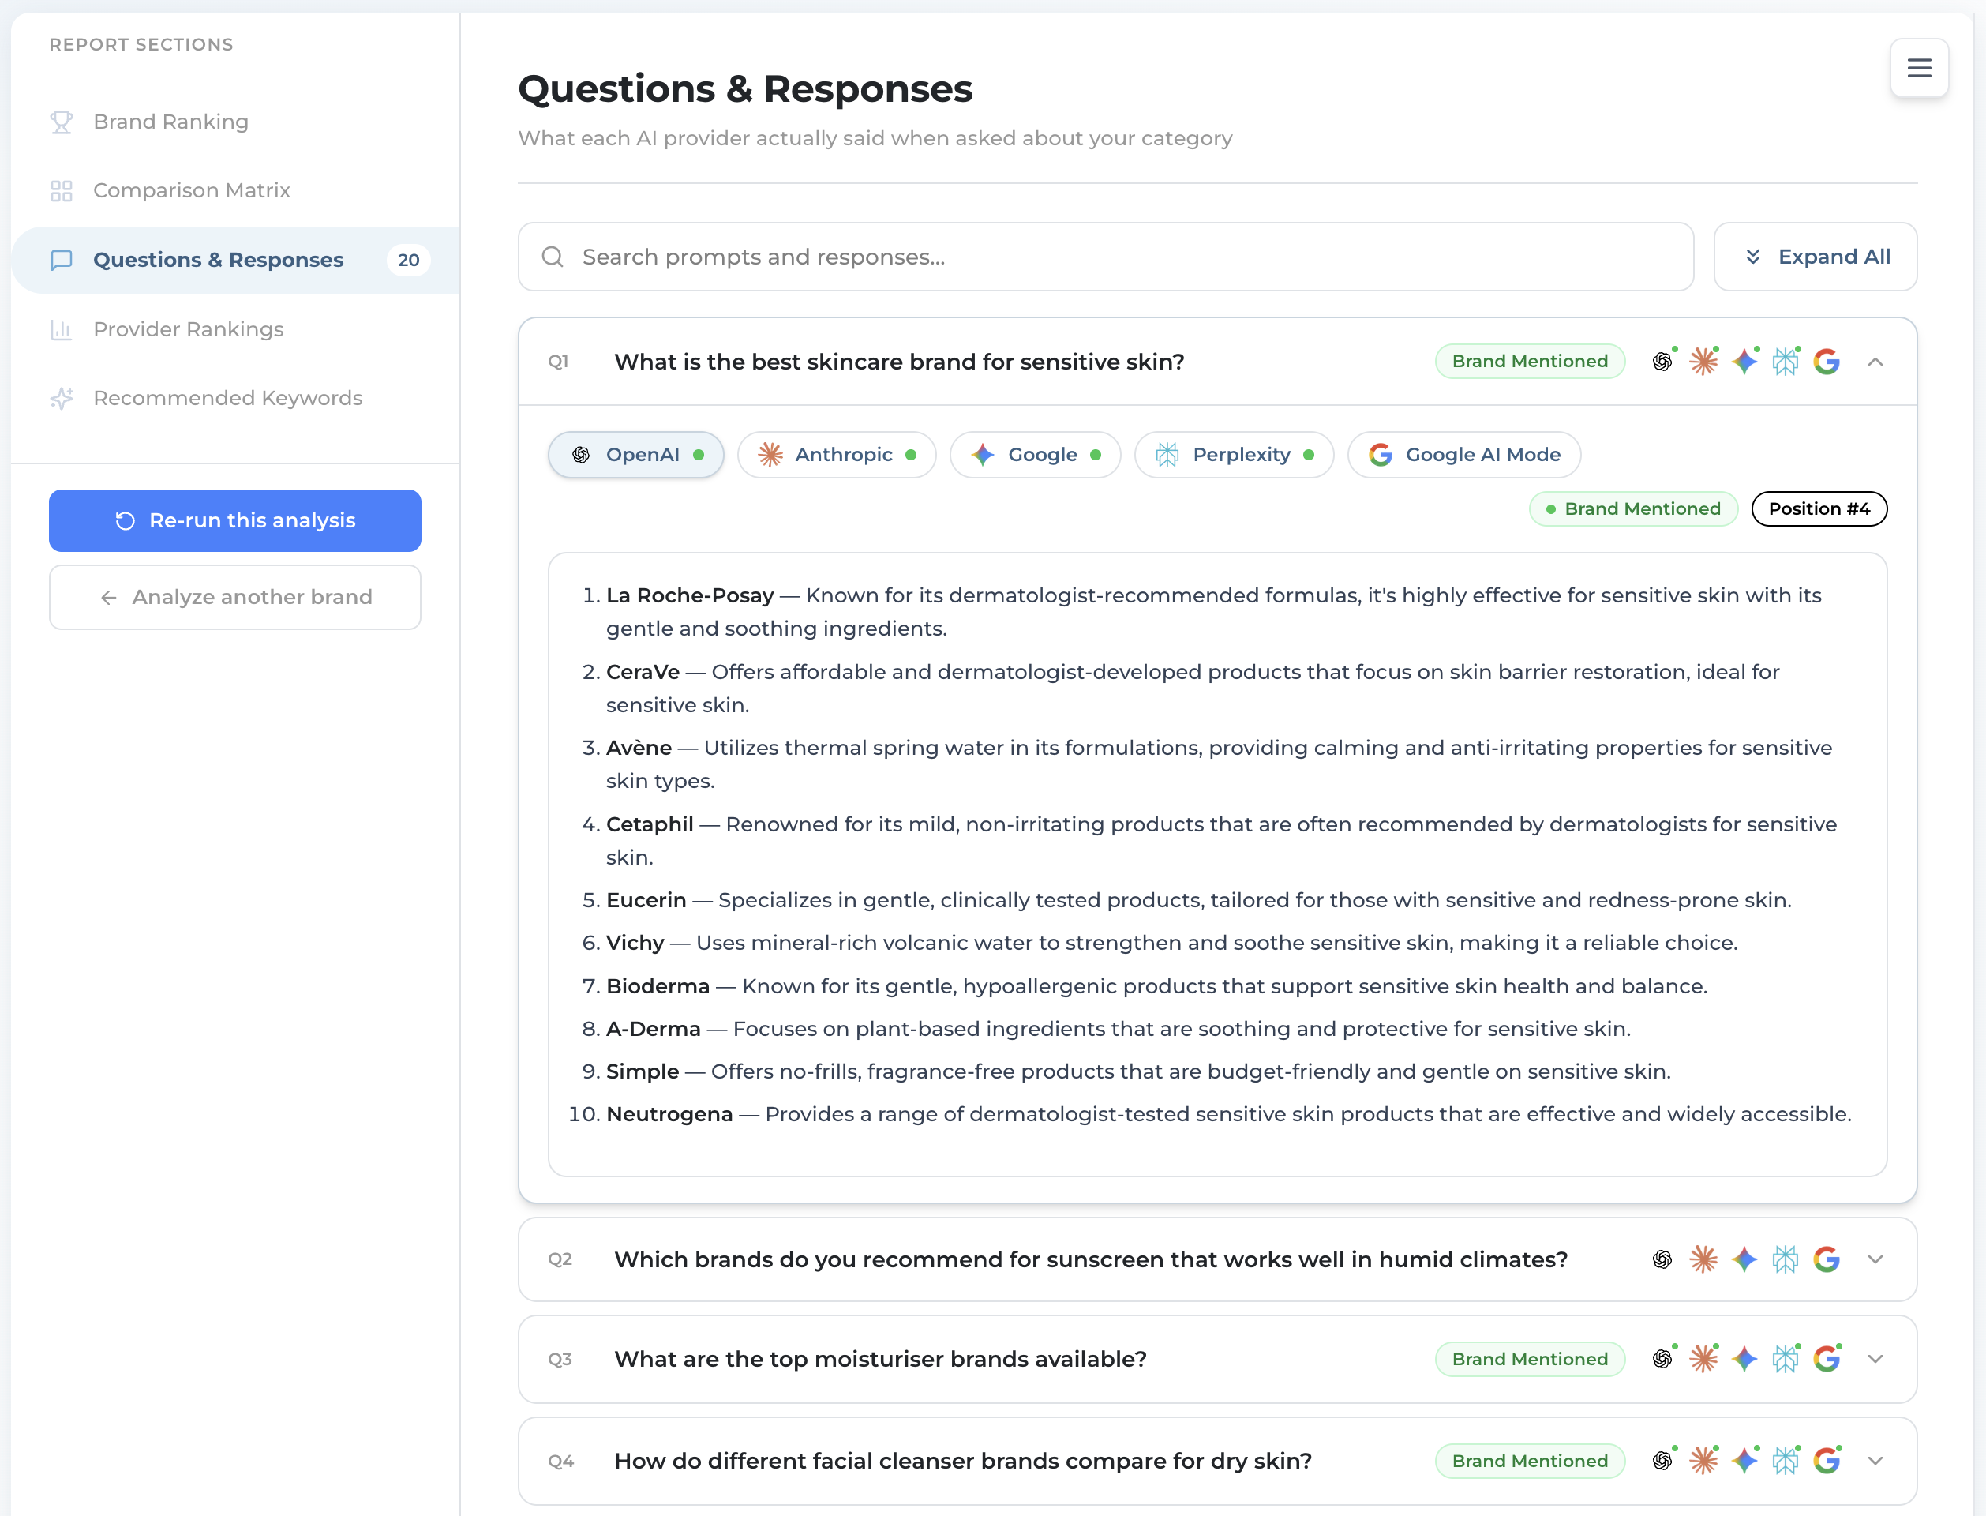Click the Recommended Keywords sparkle icon

pos(62,398)
